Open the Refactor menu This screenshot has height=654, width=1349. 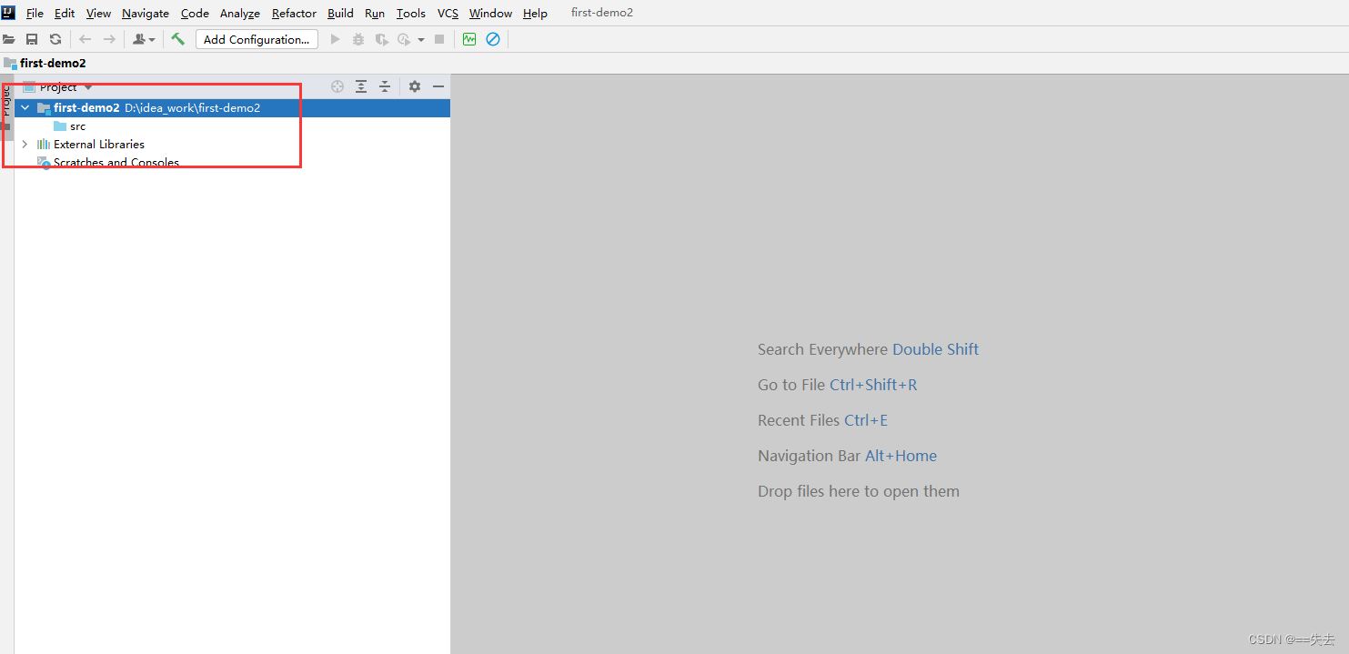point(294,13)
